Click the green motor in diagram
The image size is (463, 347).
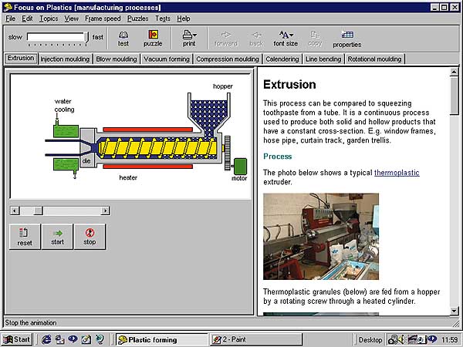[240, 167]
